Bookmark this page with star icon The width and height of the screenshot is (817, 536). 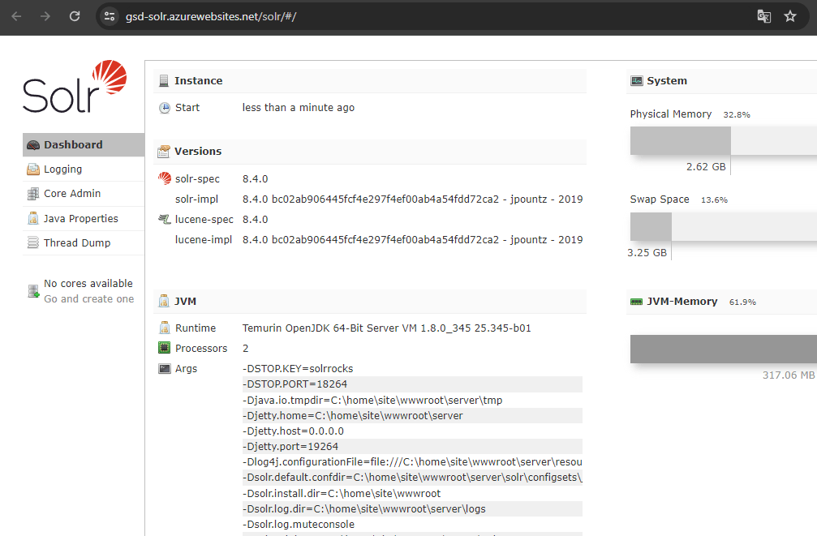pyautogui.click(x=790, y=16)
